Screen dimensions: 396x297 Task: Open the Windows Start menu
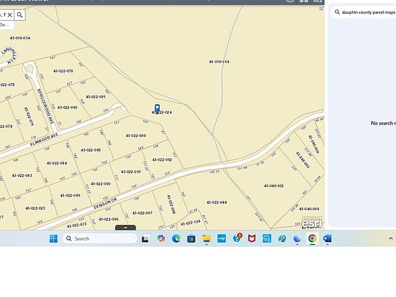pos(54,239)
